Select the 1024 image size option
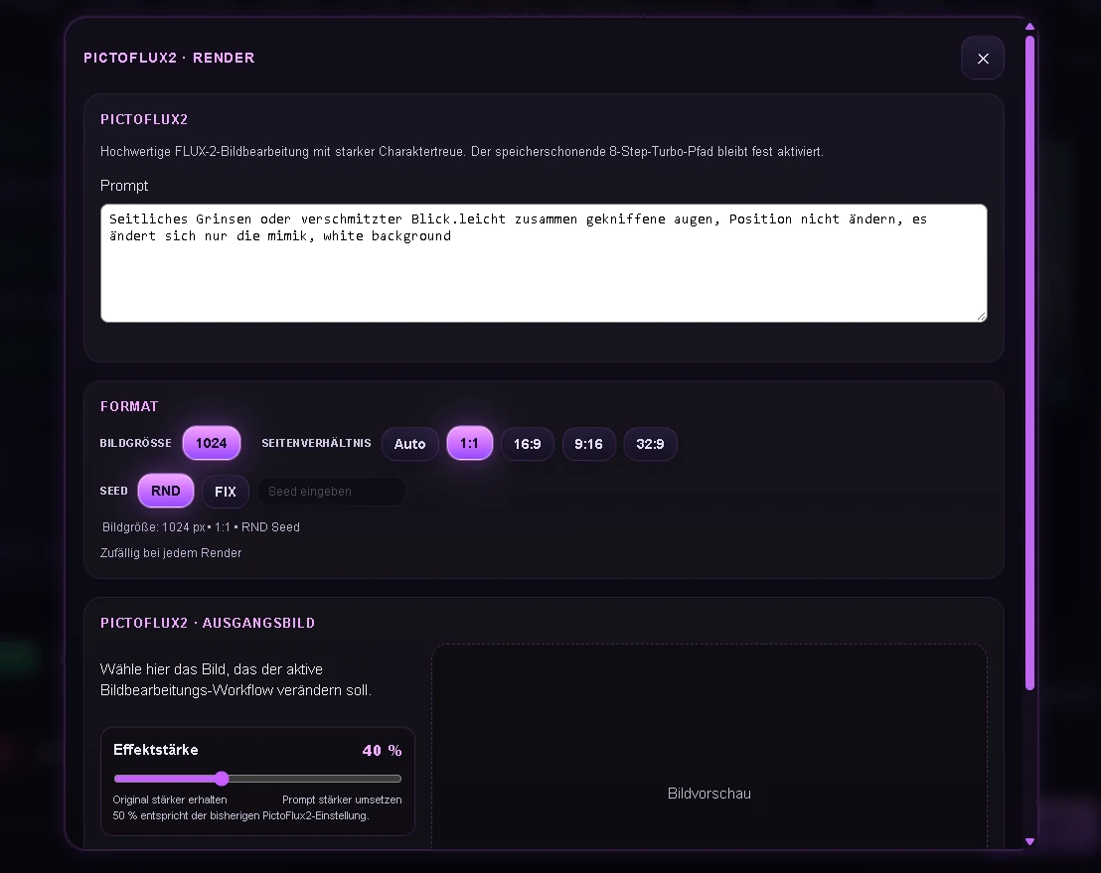 point(212,444)
